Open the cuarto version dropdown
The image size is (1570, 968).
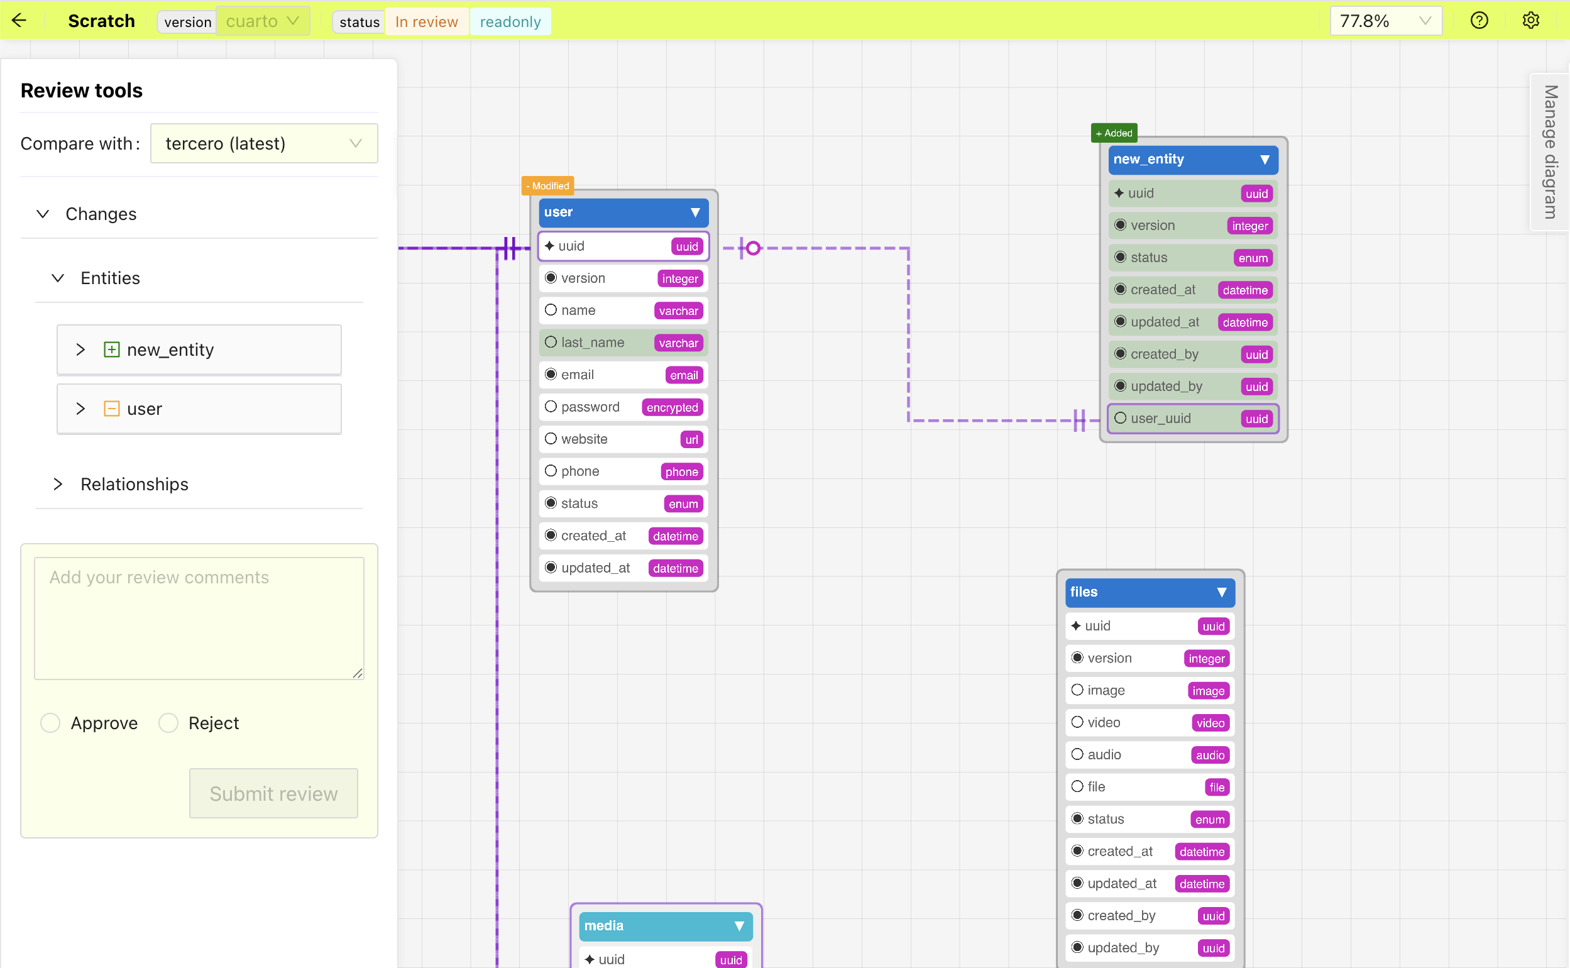pyautogui.click(x=263, y=21)
